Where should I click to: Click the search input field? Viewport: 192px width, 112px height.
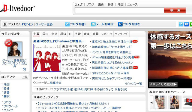[119, 10]
